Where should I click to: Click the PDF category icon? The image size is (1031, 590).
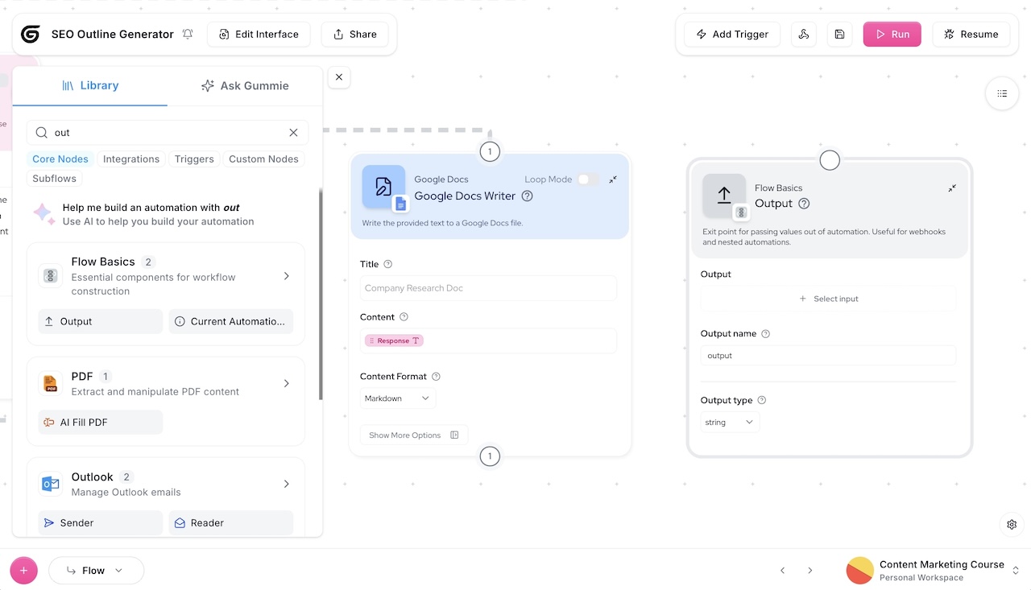pyautogui.click(x=51, y=384)
